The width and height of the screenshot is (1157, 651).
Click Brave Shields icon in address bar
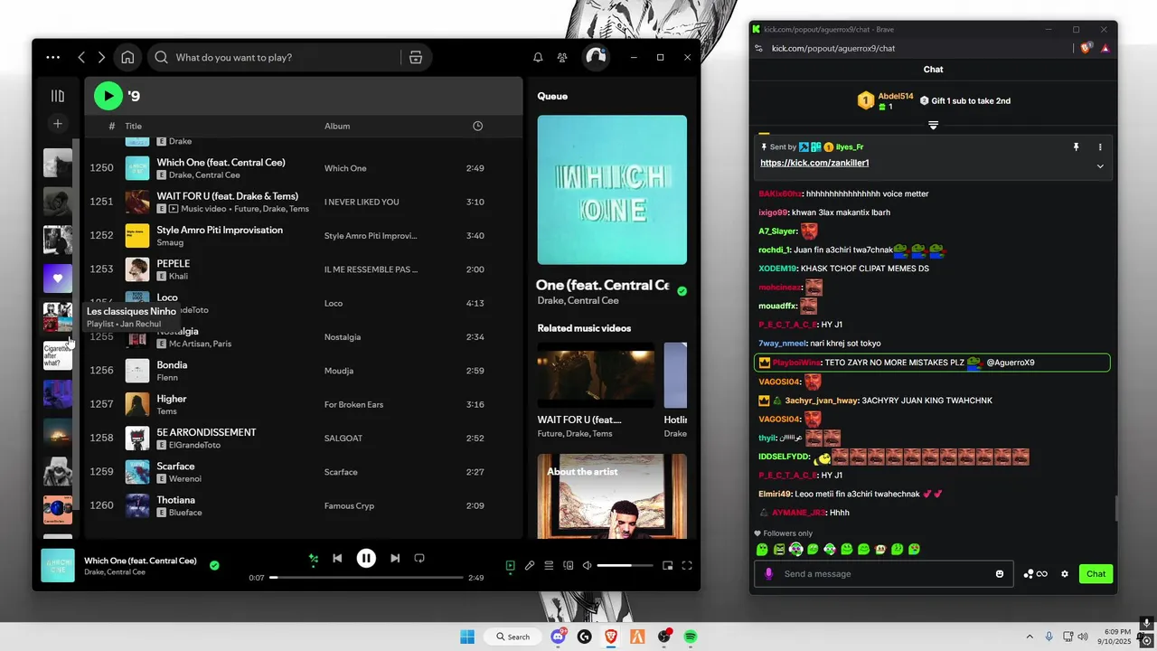tap(1086, 48)
